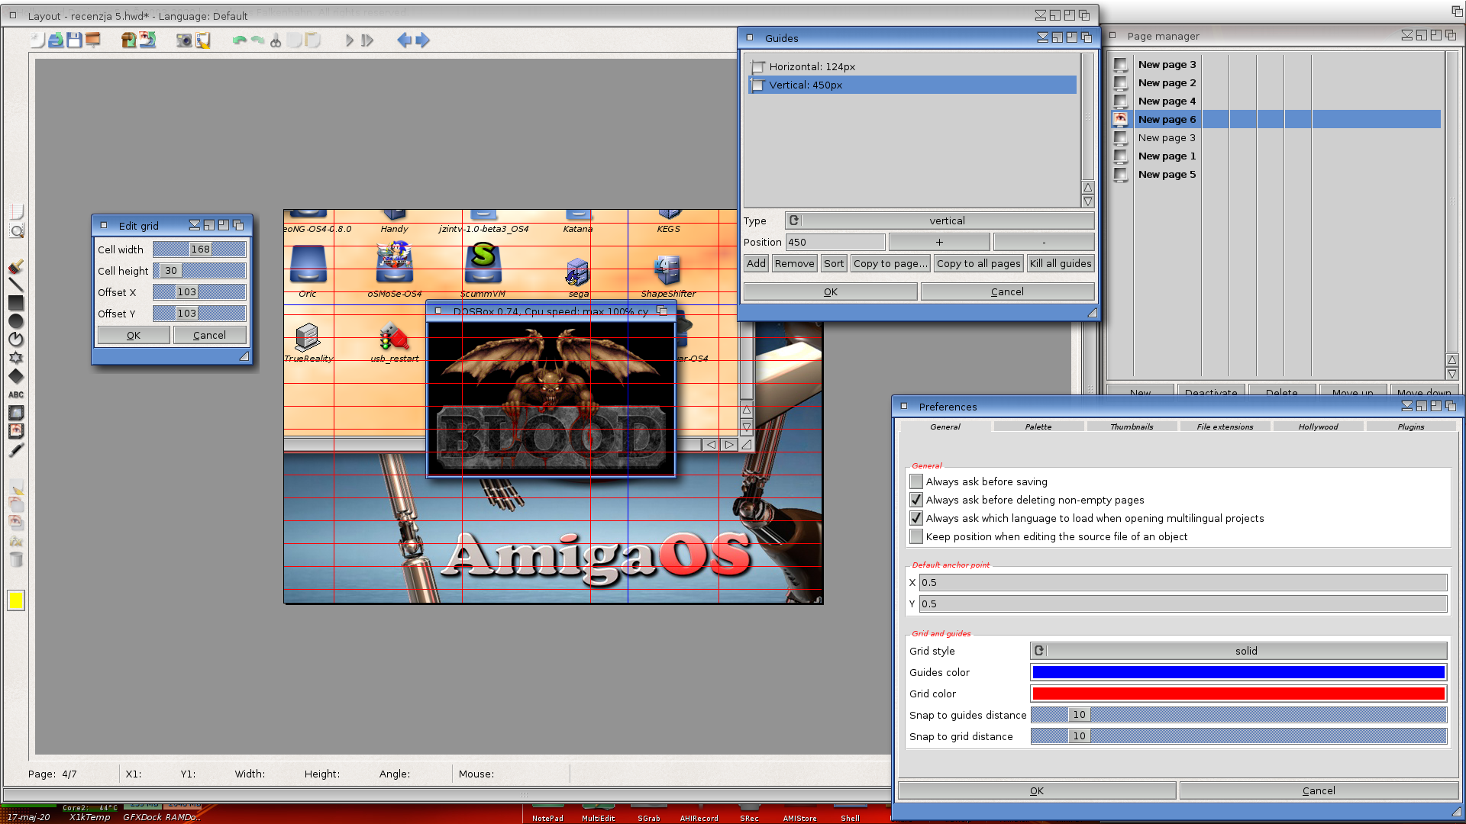Click Kill all guides button
Viewport: 1466px width, 824px height.
(x=1061, y=263)
